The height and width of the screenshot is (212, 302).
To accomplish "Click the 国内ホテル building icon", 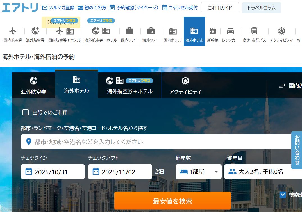I will 172,31.
